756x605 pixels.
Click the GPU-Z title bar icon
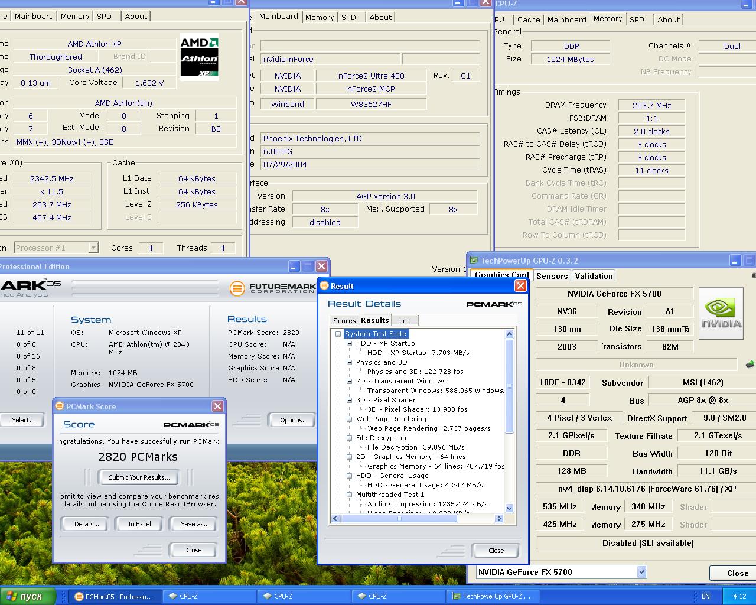tap(474, 261)
